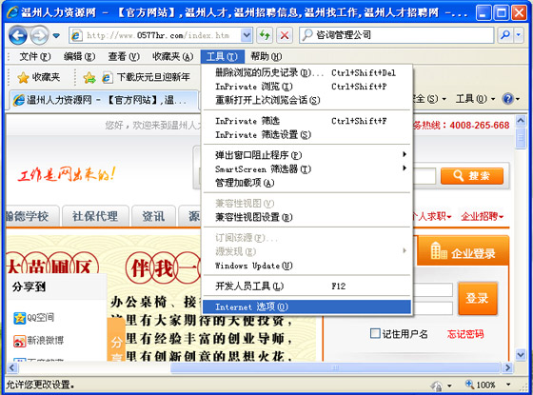The width and height of the screenshot is (533, 395).
Task: Expand SmartScreen 筛选器(T) submenu
Action: point(306,169)
